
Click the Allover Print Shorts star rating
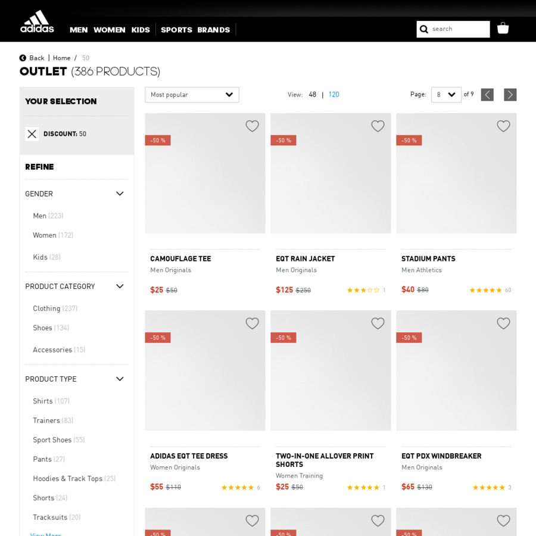click(363, 487)
